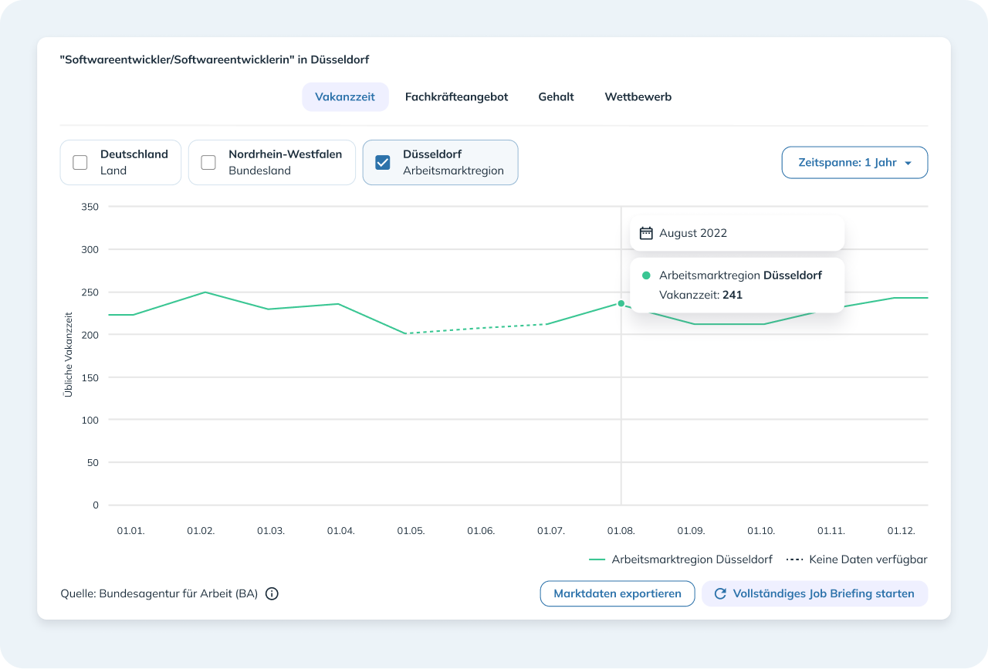Image resolution: width=988 pixels, height=669 pixels.
Task: Click the Vakanzzeit: 241 value in the tooltip
Action: coord(701,294)
